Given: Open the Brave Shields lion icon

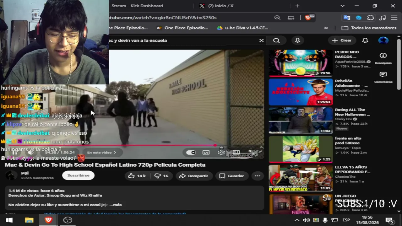Looking at the screenshot, I should (308, 18).
